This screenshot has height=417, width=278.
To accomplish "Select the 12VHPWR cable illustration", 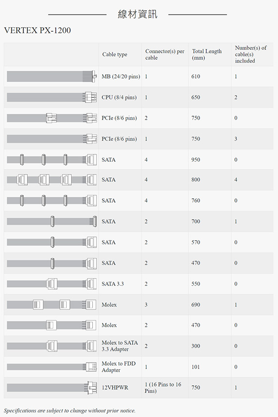I will [x=52, y=388].
